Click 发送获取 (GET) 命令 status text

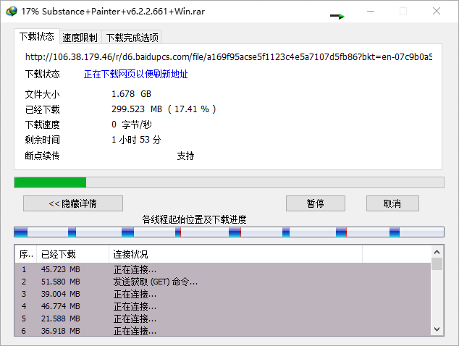click(156, 282)
